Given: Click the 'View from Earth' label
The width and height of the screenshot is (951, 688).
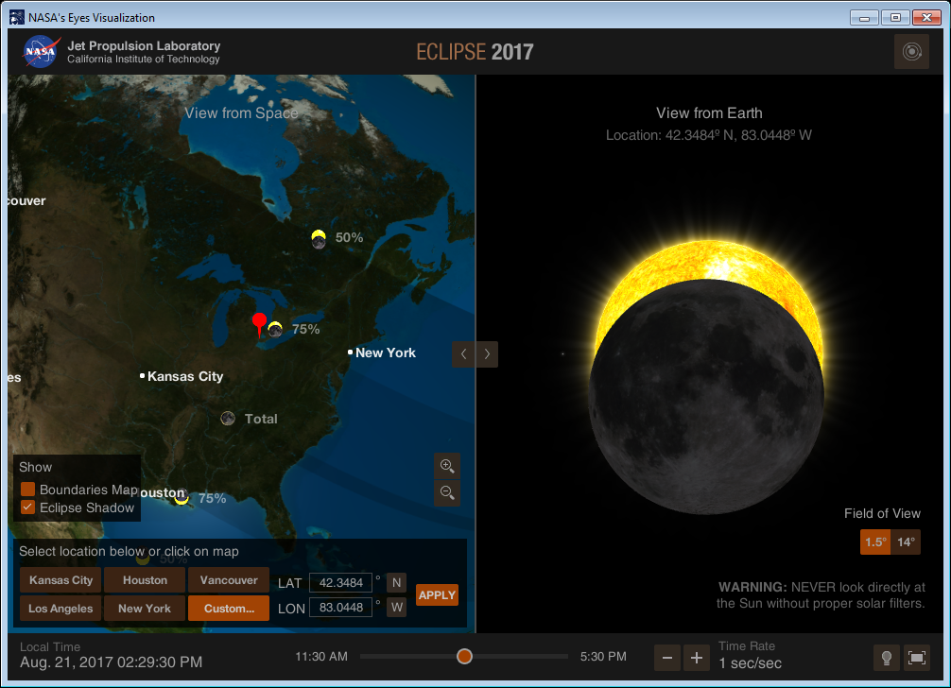Looking at the screenshot, I should pyautogui.click(x=708, y=113).
